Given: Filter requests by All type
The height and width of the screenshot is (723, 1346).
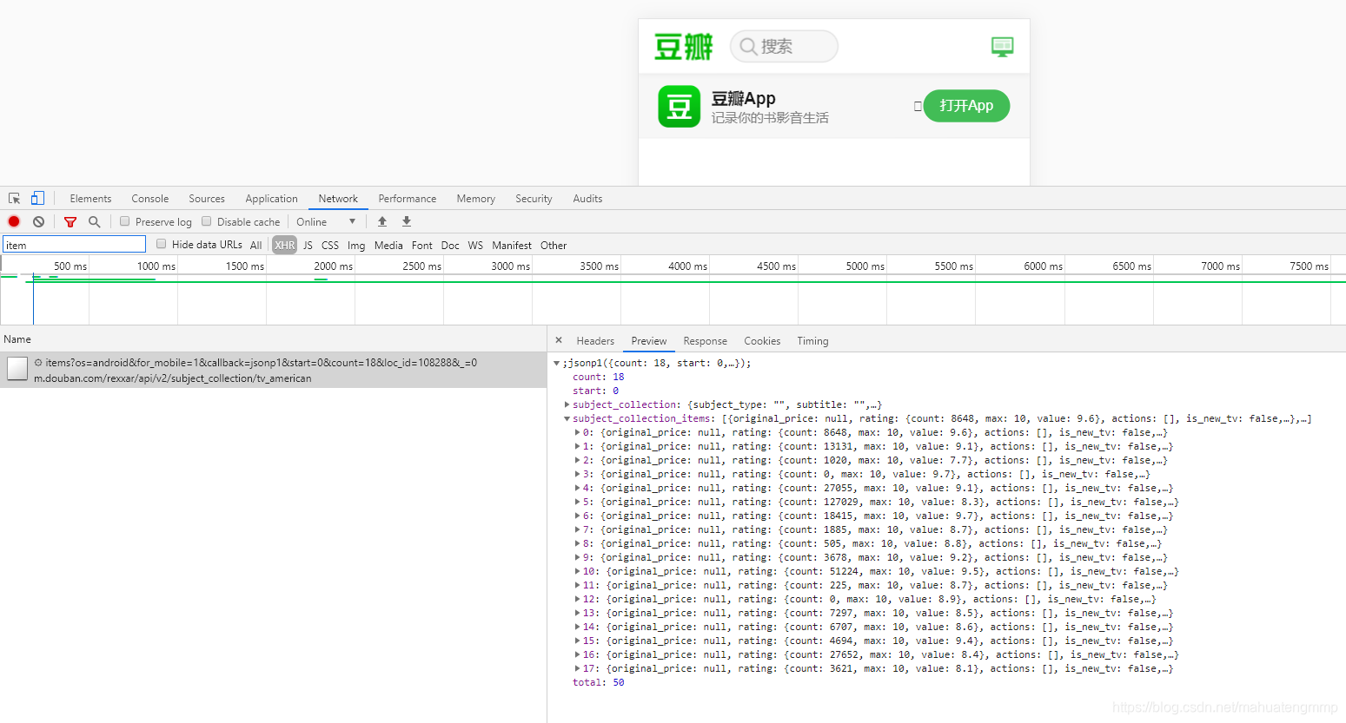Looking at the screenshot, I should click(x=255, y=246).
